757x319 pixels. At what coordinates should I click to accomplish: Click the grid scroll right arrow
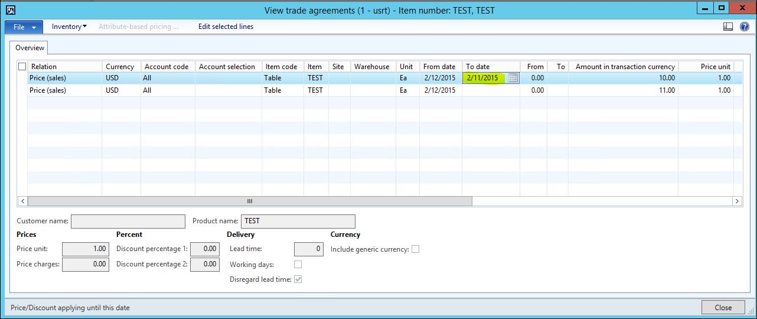(738, 201)
